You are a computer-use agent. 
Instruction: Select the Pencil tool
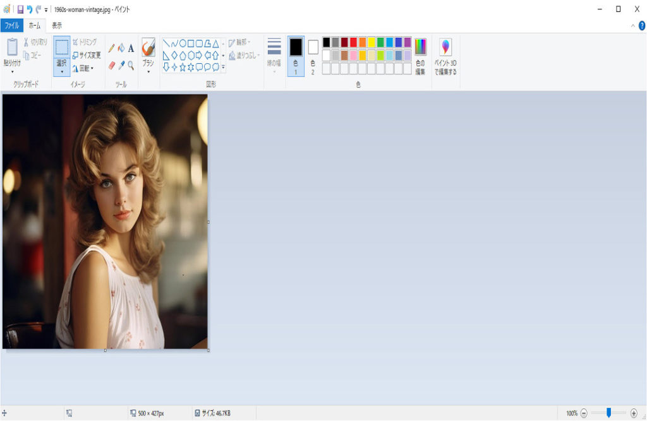pos(112,47)
